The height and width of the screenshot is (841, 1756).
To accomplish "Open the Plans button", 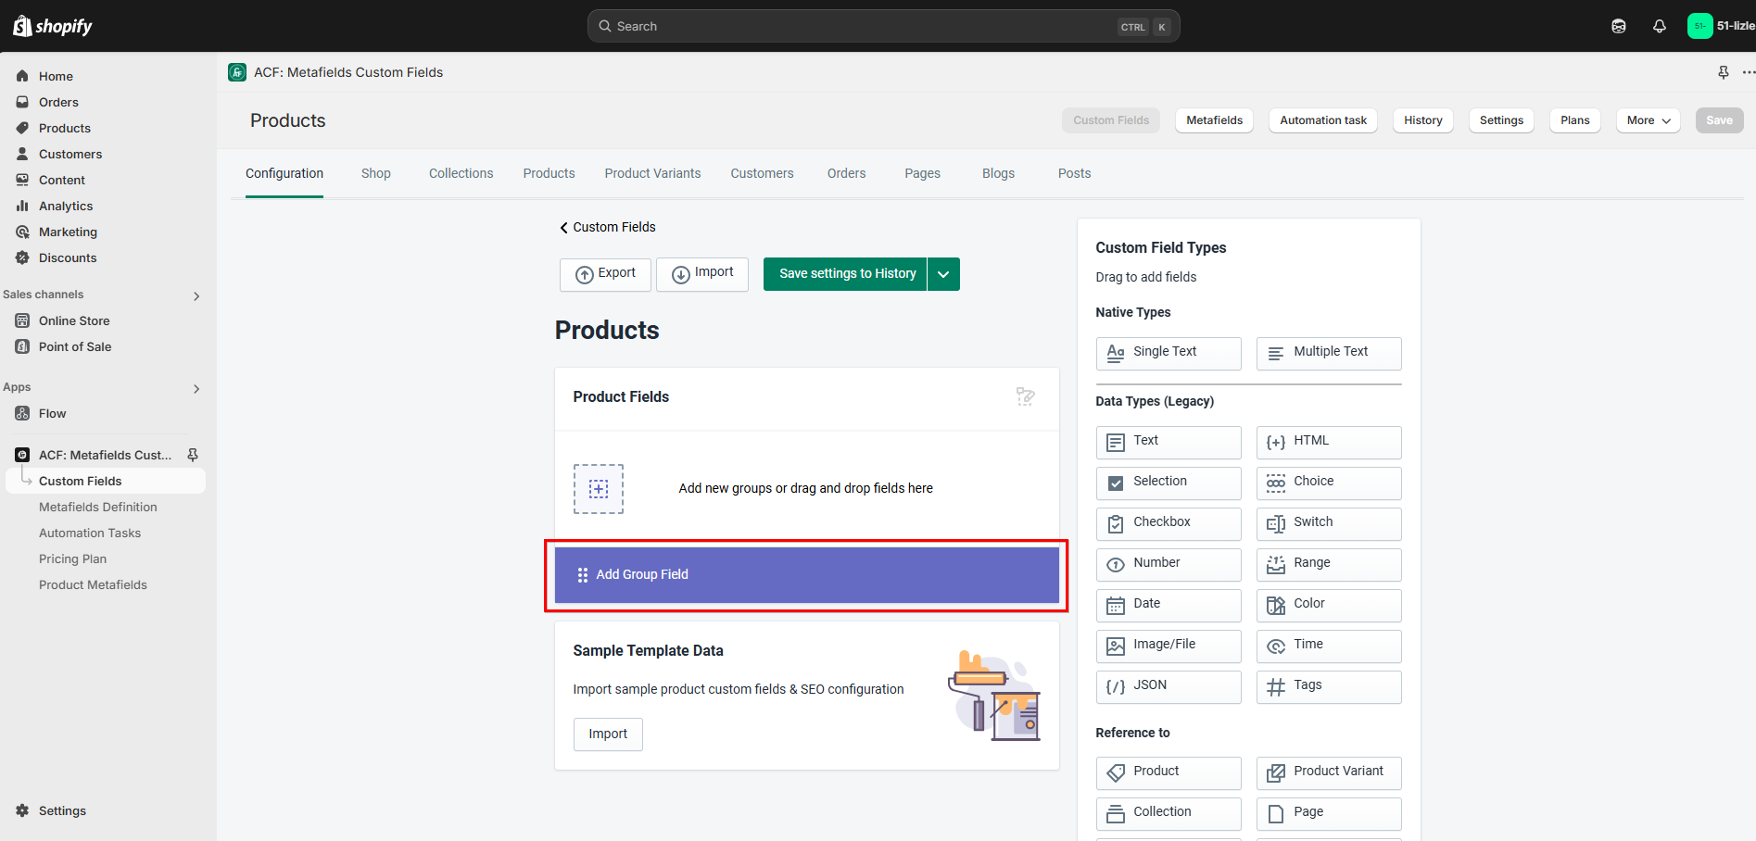I will 1575,120.
